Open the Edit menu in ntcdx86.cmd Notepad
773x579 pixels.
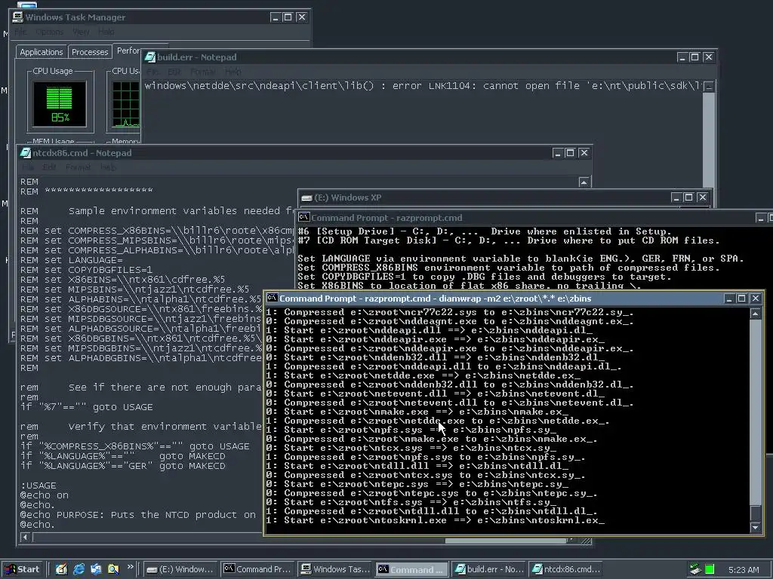pyautogui.click(x=49, y=167)
